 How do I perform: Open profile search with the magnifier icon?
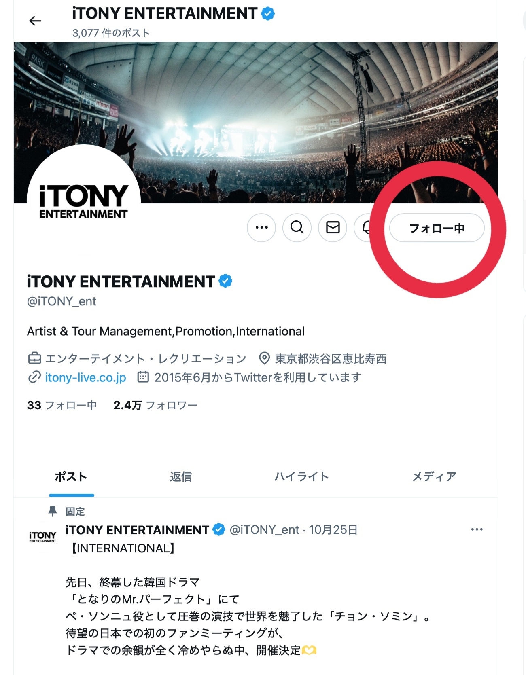pyautogui.click(x=297, y=228)
